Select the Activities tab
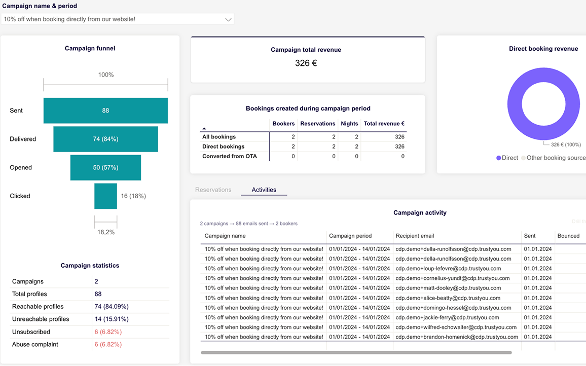This screenshot has height=366, width=586. tap(264, 190)
